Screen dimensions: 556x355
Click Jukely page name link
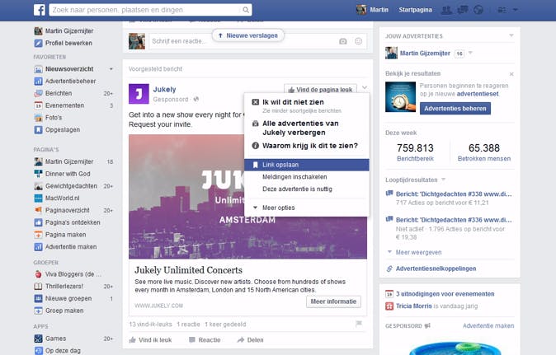pyautogui.click(x=164, y=90)
